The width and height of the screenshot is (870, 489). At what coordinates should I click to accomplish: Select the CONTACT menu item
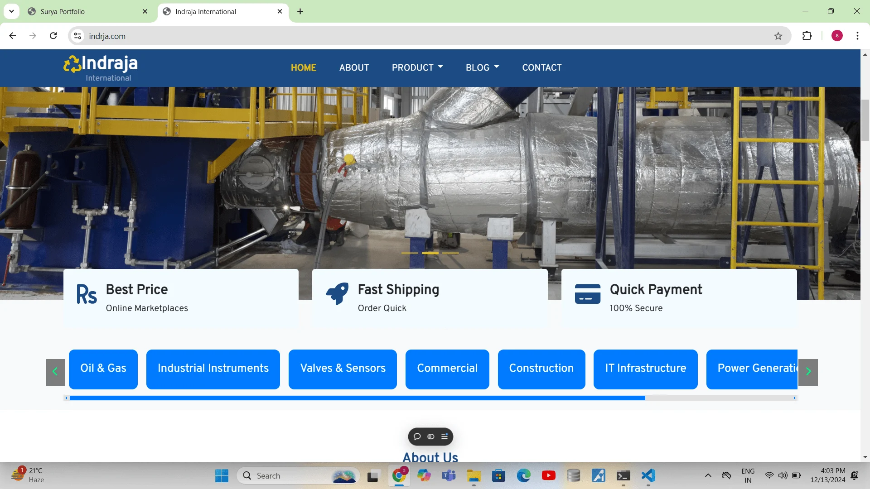point(541,67)
